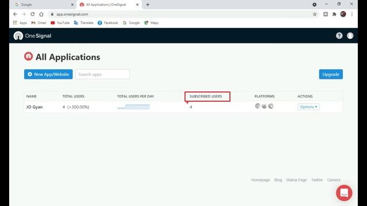Open the red chat support bubble

(x=344, y=193)
